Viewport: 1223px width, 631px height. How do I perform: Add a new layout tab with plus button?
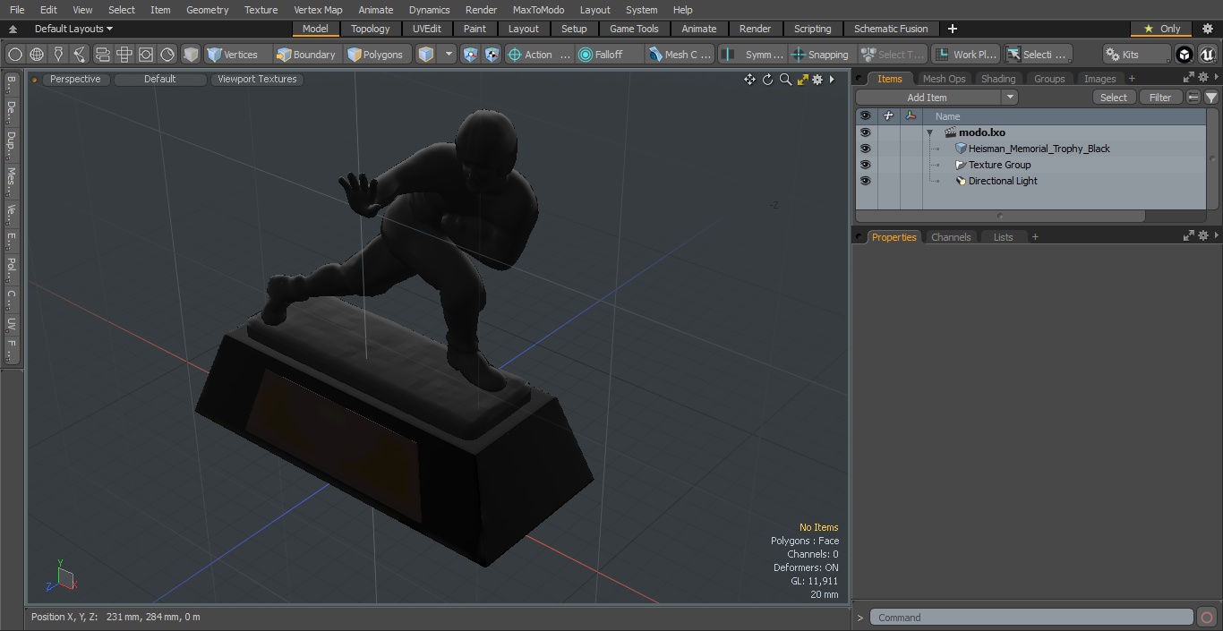click(952, 29)
